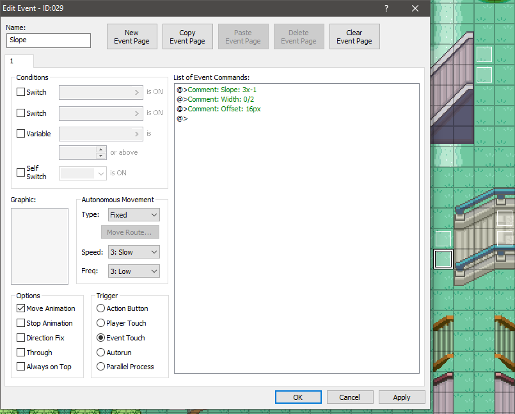Choose the Parallel Process trigger

[101, 367]
